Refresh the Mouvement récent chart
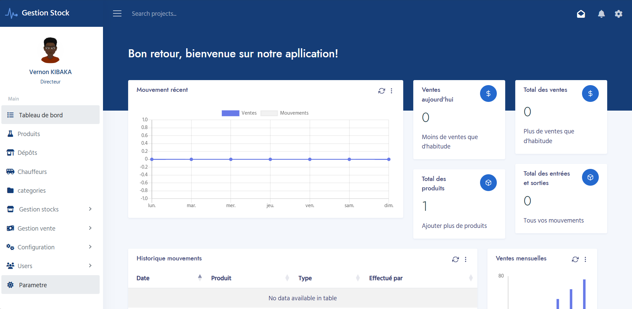The width and height of the screenshot is (632, 309). click(x=381, y=90)
